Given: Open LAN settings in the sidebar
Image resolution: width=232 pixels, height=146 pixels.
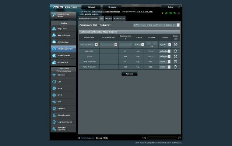Looking at the screenshot, I should (63, 81).
